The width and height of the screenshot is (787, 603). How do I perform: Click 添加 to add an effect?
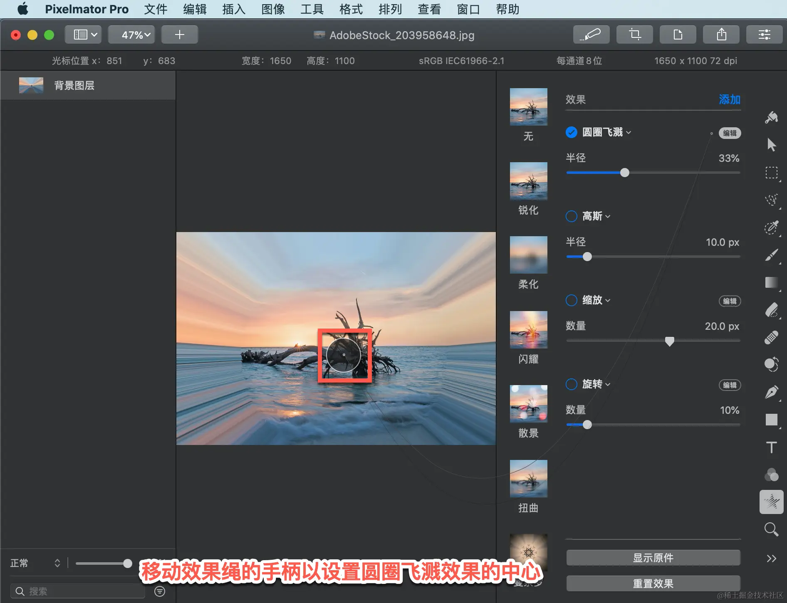(730, 99)
